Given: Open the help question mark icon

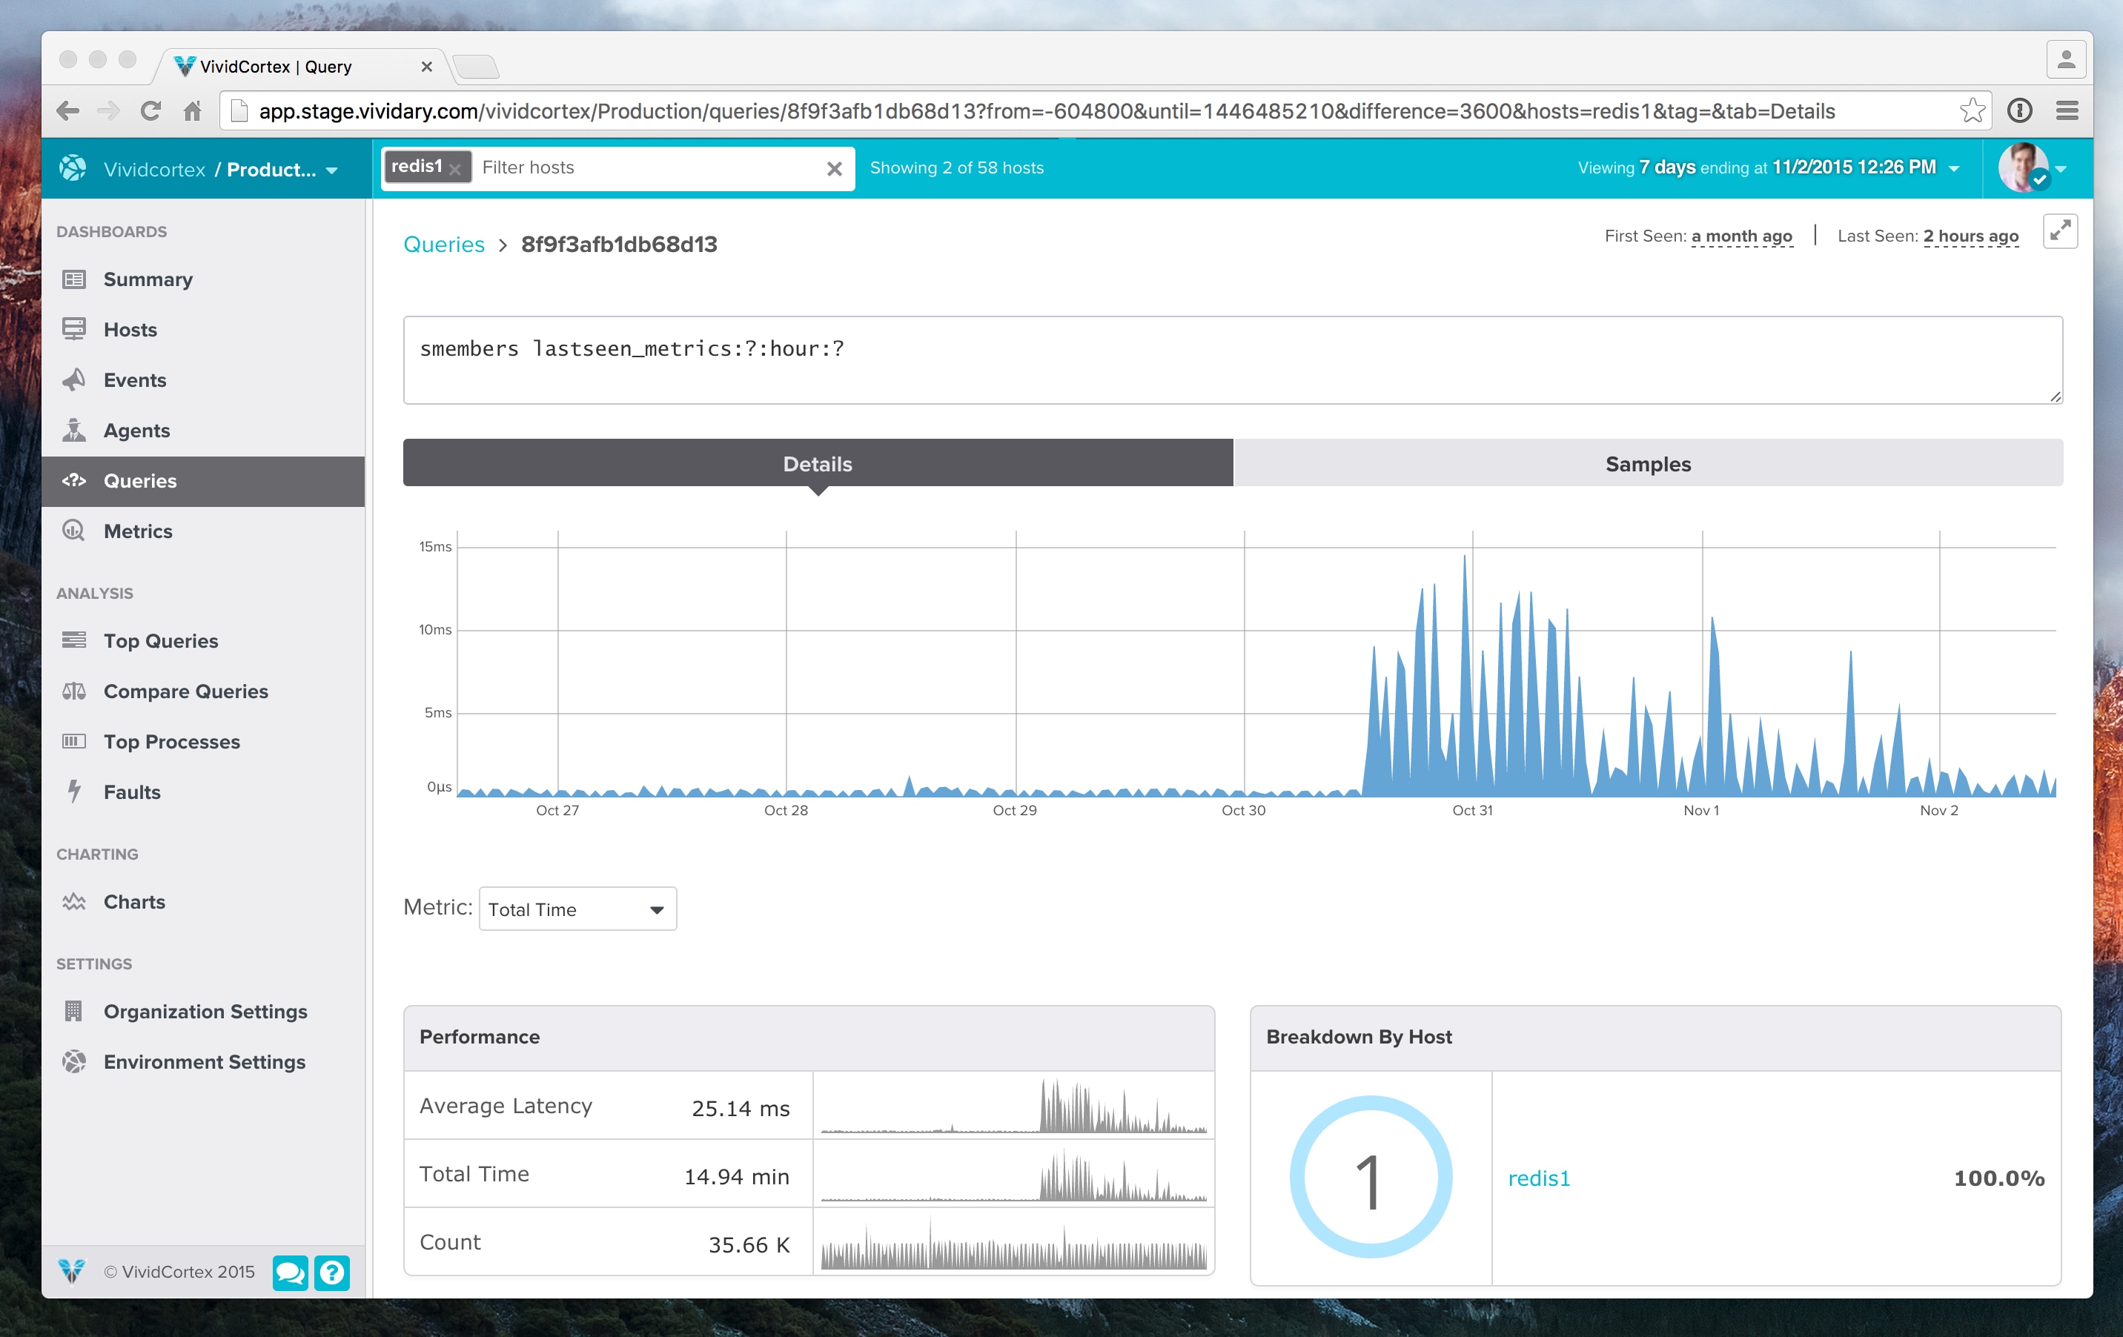Looking at the screenshot, I should 331,1272.
